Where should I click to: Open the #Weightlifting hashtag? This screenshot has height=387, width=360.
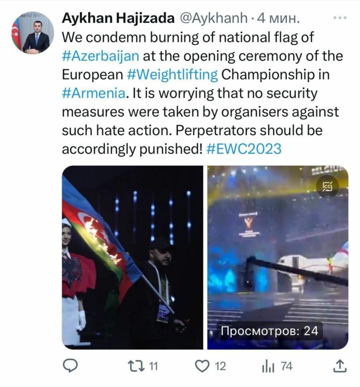pyautogui.click(x=172, y=75)
